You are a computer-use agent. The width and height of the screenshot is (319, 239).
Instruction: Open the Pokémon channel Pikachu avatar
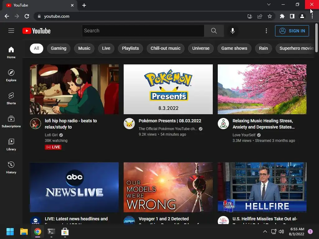129,123
